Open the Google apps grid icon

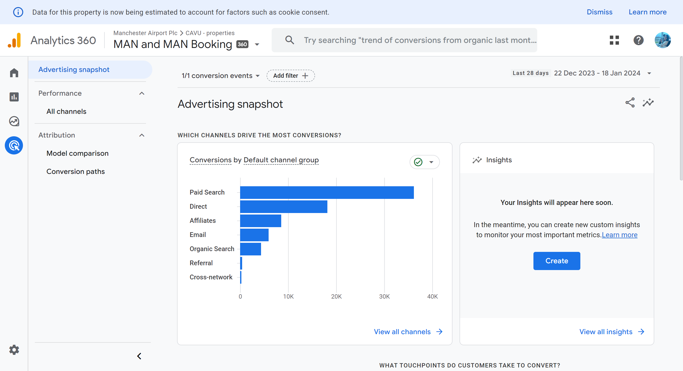tap(614, 40)
